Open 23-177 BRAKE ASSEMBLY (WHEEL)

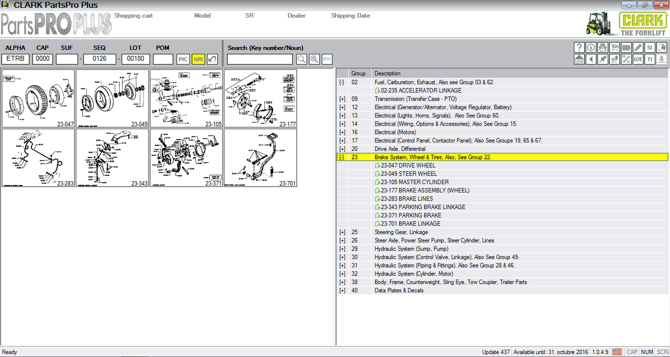tap(422, 190)
